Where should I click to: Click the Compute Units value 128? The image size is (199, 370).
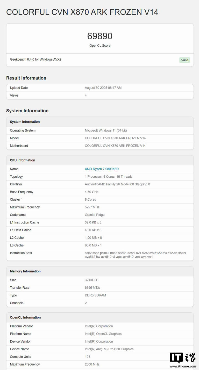pyautogui.click(x=87, y=357)
